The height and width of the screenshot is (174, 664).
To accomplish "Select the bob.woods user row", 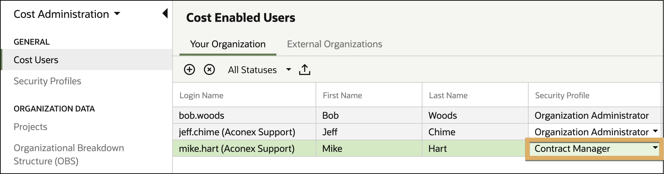I will click(x=417, y=115).
